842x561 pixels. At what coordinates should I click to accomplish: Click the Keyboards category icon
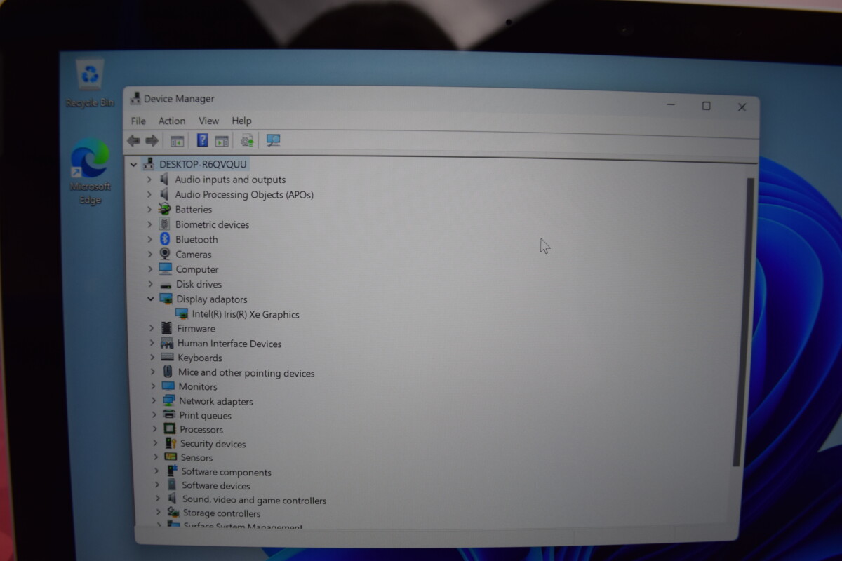[167, 358]
